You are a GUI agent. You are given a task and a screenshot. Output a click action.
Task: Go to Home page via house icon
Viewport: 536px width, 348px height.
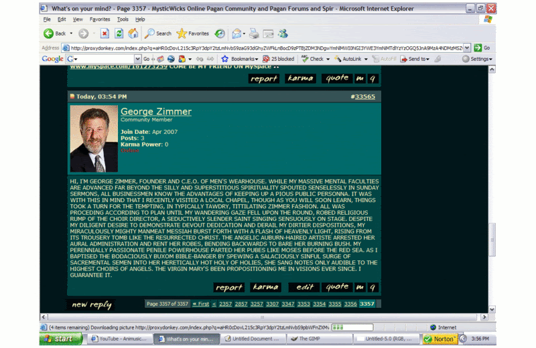pos(133,33)
